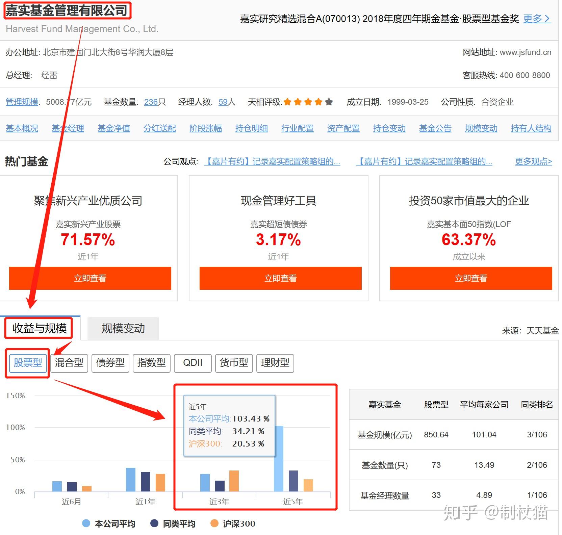The image size is (562, 535).
Task: Open 行业配置 page
Action: (x=298, y=128)
